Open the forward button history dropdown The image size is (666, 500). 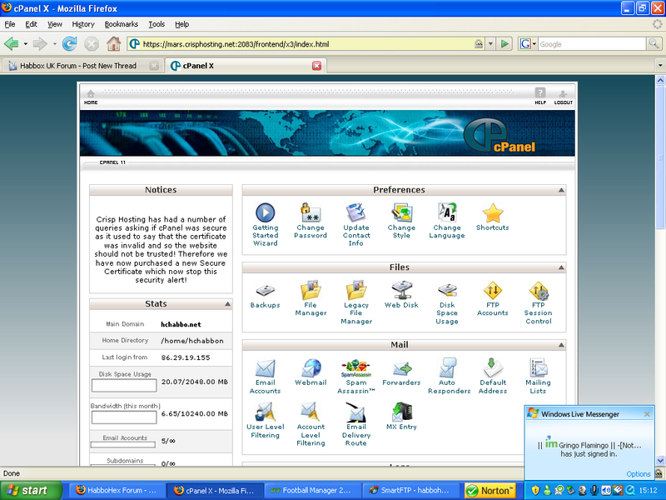[54, 44]
